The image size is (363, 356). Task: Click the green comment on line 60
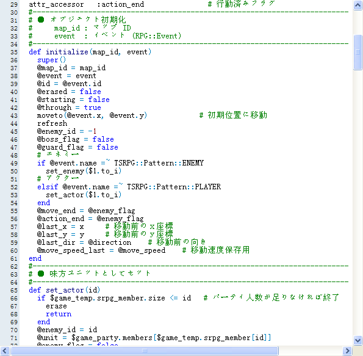[x=216, y=250]
